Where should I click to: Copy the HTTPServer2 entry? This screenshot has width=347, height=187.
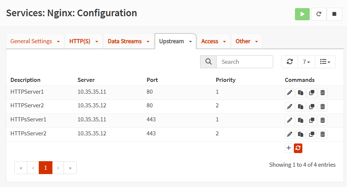click(x=300, y=107)
